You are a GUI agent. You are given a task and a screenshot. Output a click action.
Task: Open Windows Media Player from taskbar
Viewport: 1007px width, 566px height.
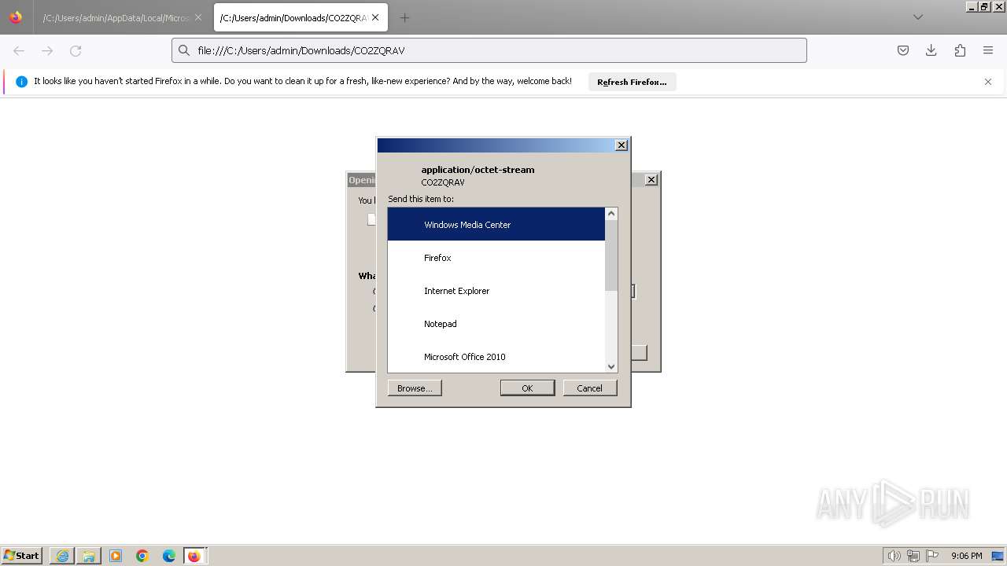point(116,556)
